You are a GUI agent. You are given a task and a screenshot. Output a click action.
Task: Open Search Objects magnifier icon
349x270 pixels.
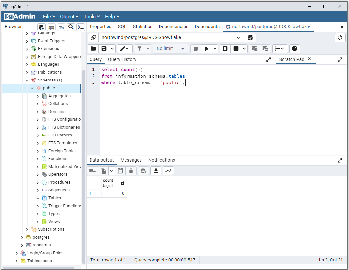71,27
